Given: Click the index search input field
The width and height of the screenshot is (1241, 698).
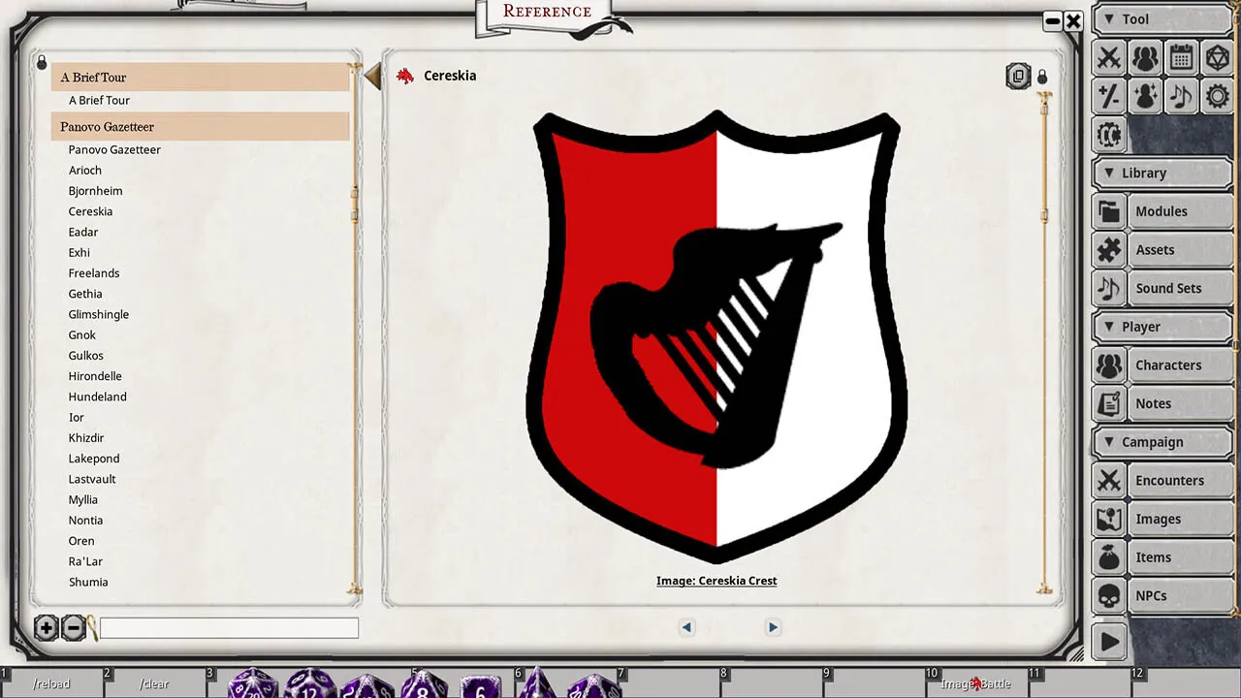Looking at the screenshot, I should [229, 628].
